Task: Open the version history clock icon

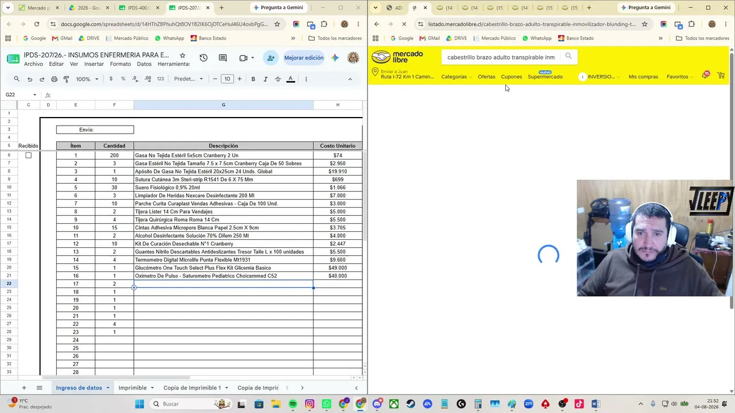Action: pyautogui.click(x=203, y=58)
